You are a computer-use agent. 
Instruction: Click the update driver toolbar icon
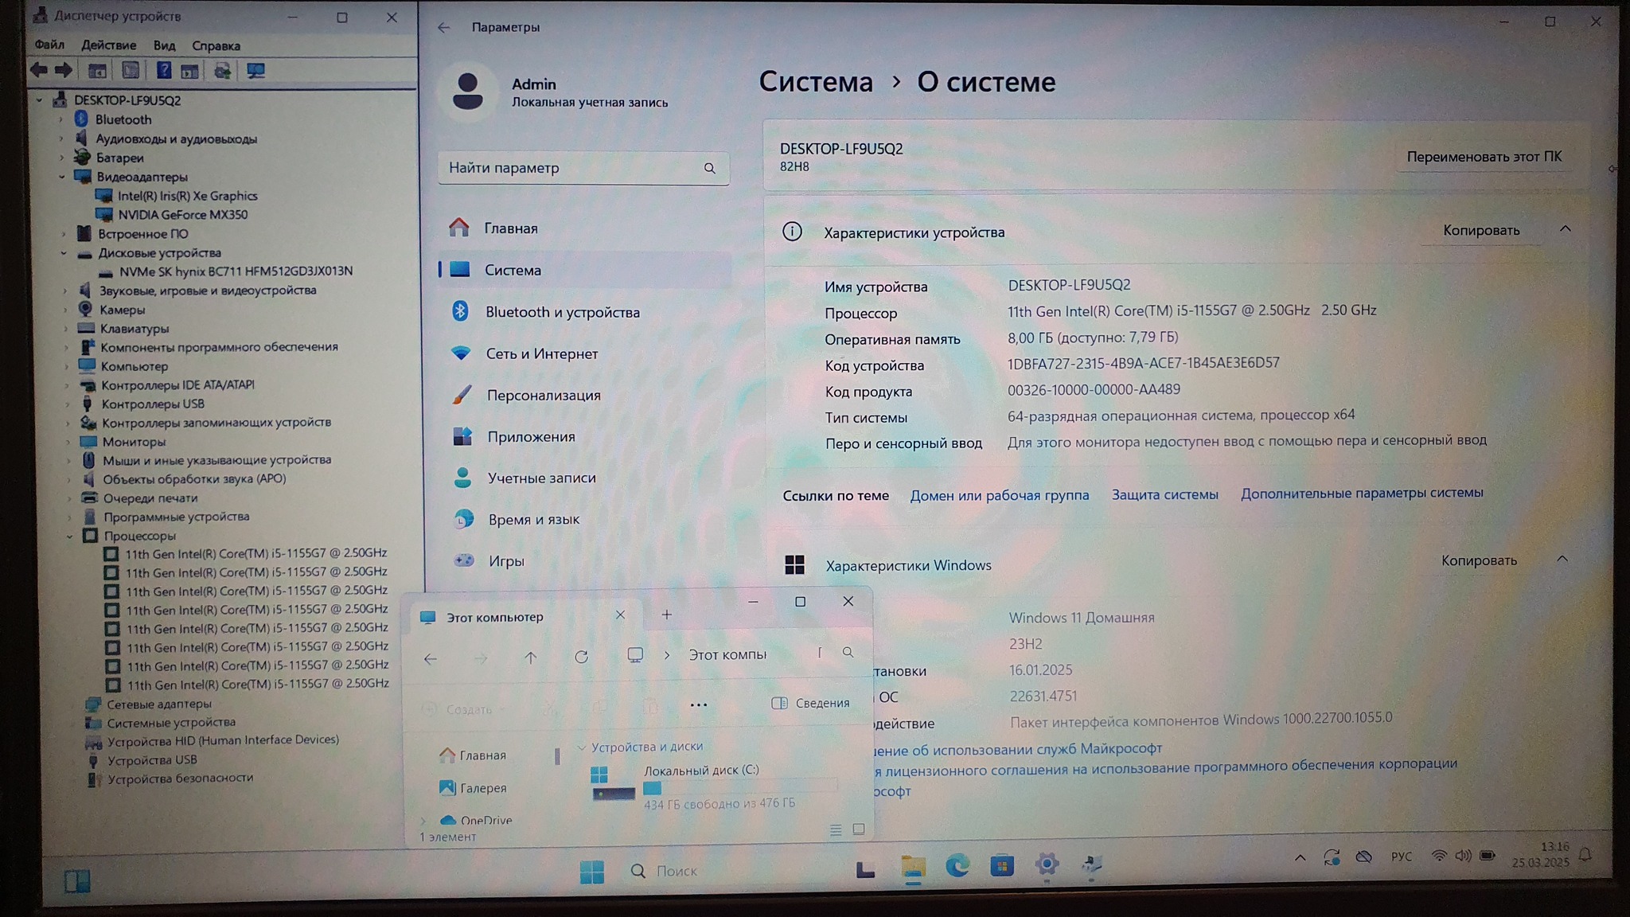pyautogui.click(x=222, y=71)
